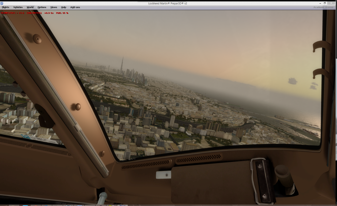
Task: Open the Vehicles menu
Action: (18, 7)
